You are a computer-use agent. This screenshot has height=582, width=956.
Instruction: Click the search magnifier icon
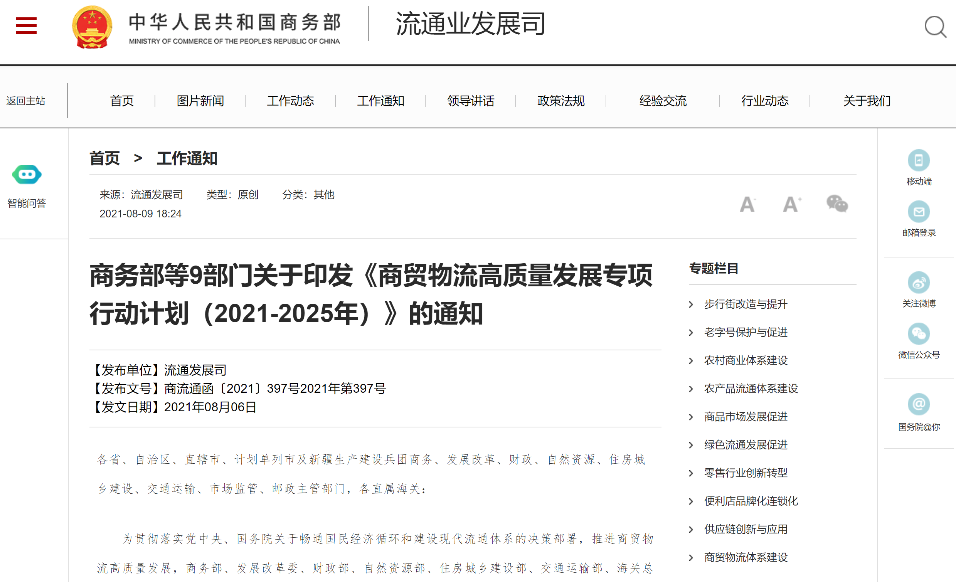(935, 27)
